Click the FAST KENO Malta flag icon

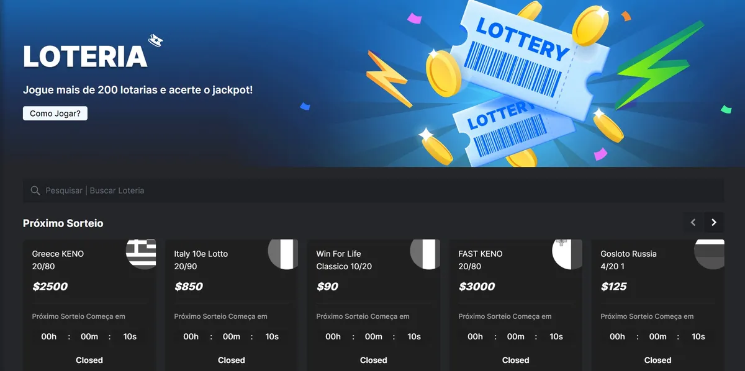point(567,254)
